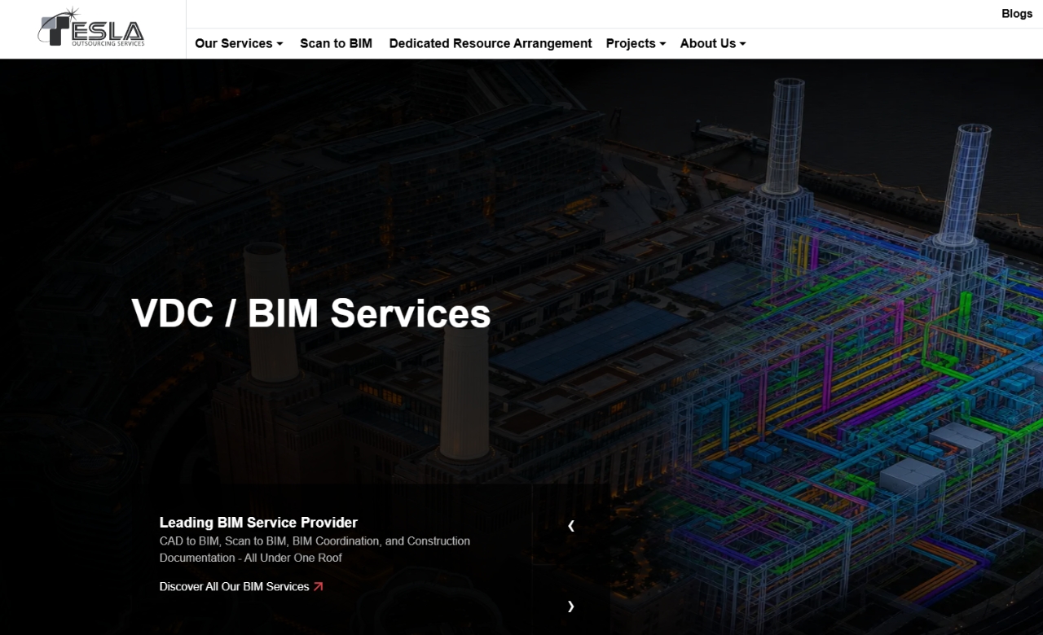This screenshot has width=1043, height=635.
Task: Select the VDC / BIM Services heading
Action: point(311,313)
